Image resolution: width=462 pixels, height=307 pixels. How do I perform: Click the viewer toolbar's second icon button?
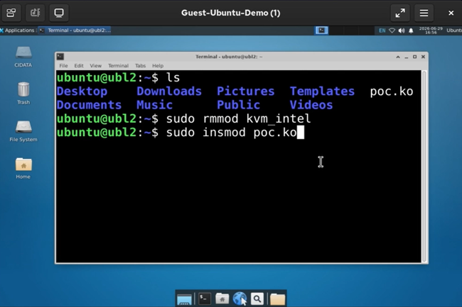(x=35, y=13)
